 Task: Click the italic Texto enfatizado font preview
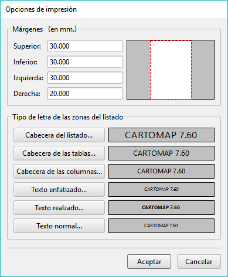tap(161, 190)
